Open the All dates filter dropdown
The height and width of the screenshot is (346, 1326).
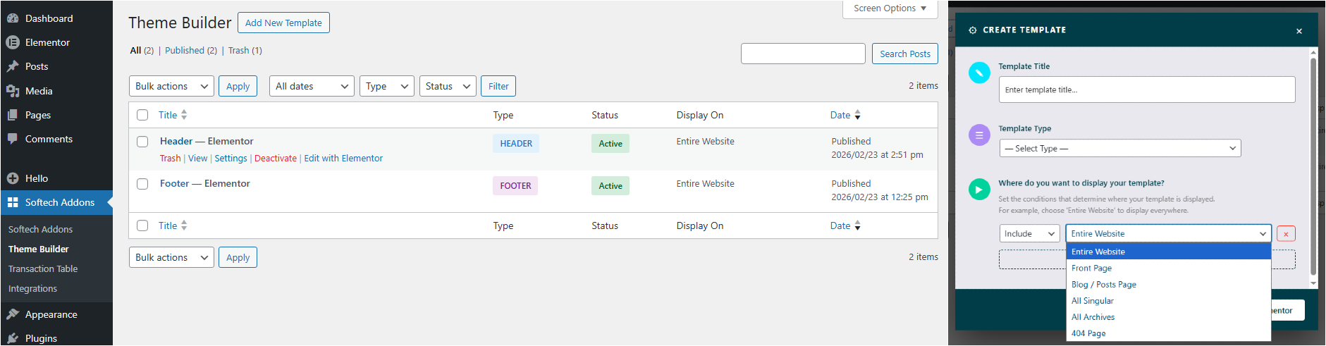click(312, 86)
